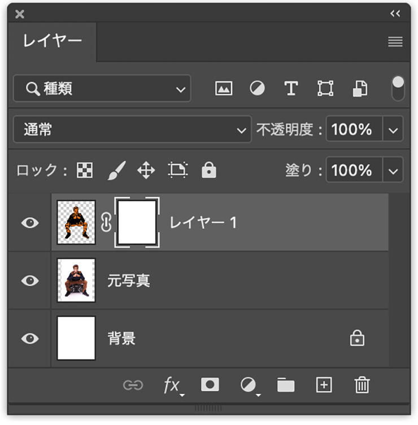Open the 種類 filter type dropdown

click(x=102, y=89)
